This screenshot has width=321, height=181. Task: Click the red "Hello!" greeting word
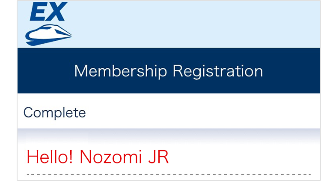coord(51,157)
